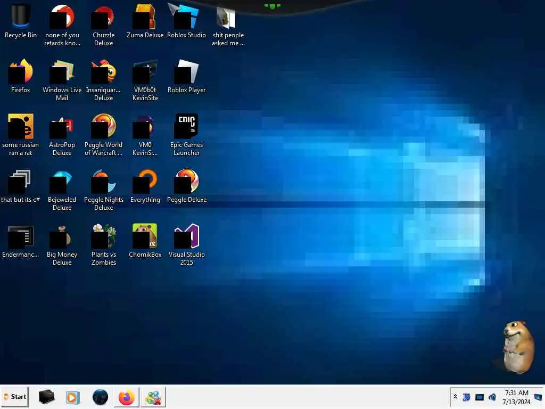Launch Windows Media Player from taskbar
This screenshot has width=545, height=409.
click(x=73, y=397)
